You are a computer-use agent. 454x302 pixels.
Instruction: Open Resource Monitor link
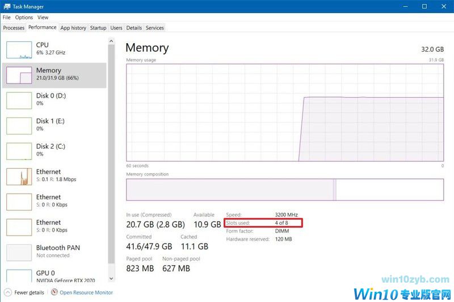pos(86,292)
